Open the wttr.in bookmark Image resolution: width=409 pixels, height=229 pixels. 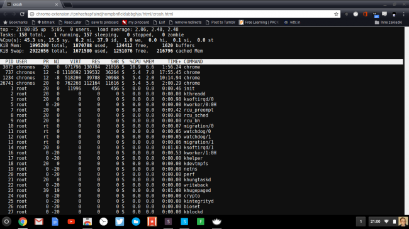pyautogui.click(x=292, y=23)
